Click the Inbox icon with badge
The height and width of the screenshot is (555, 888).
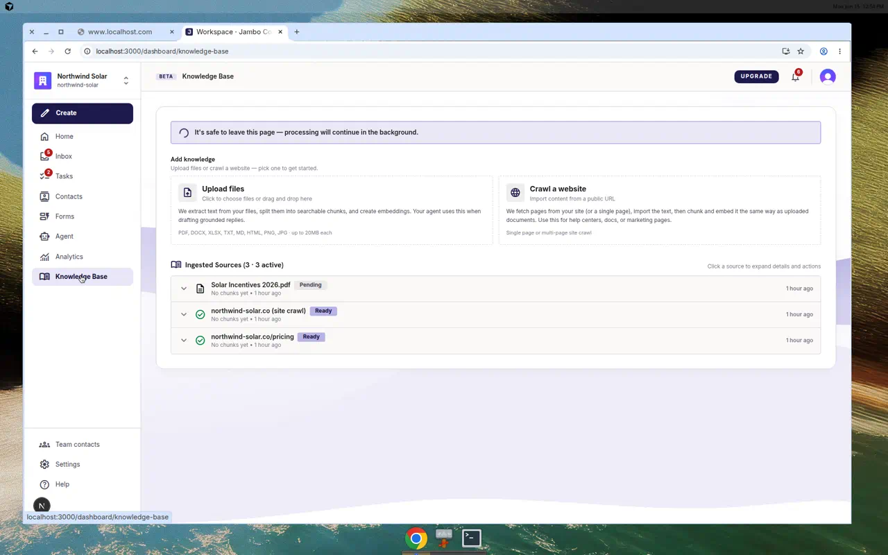44,157
